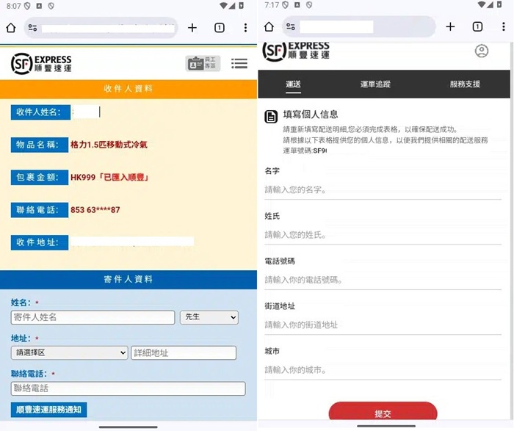Tap the battery icon in left status bar
The image size is (514, 431).
pyautogui.click(x=241, y=6)
